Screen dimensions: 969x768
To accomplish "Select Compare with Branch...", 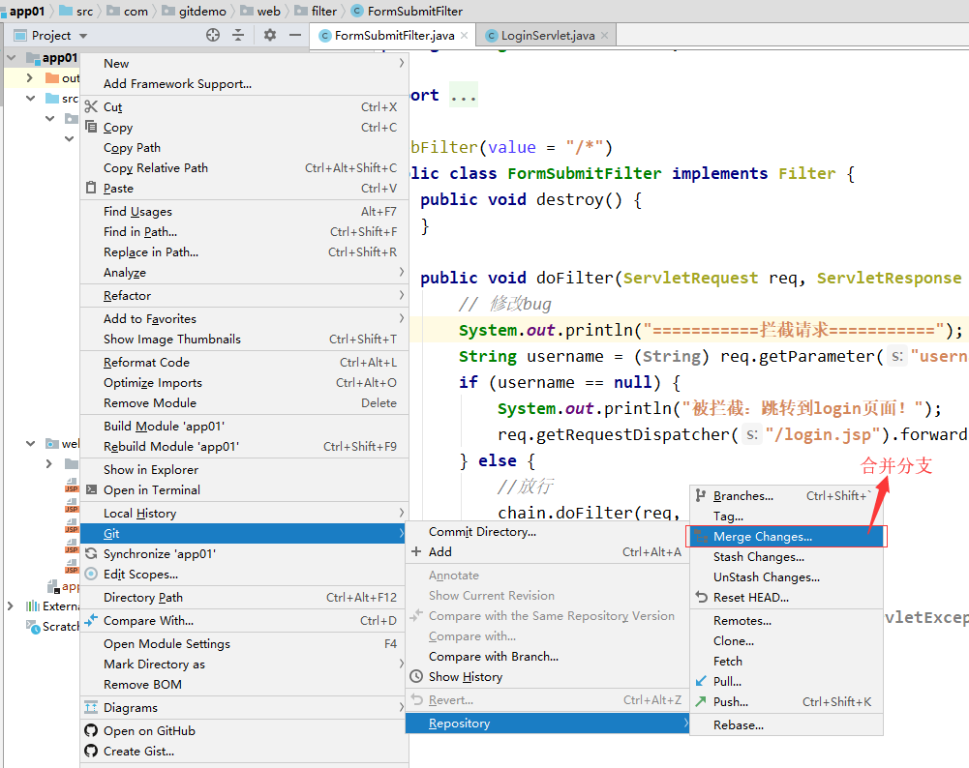I will click(x=547, y=656).
